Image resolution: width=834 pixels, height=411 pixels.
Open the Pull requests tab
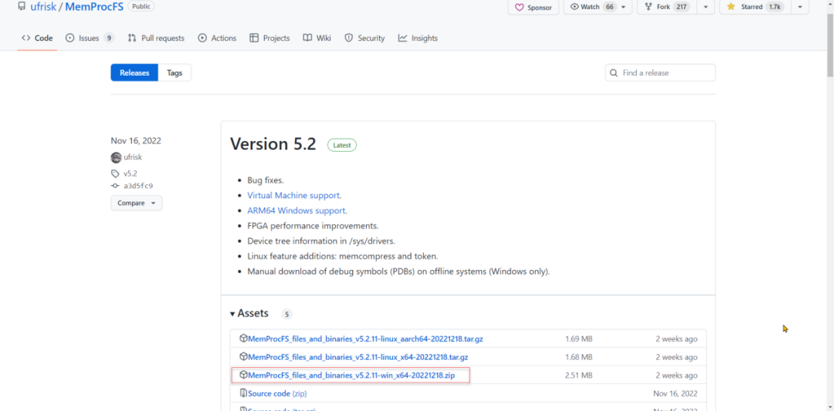(x=156, y=39)
